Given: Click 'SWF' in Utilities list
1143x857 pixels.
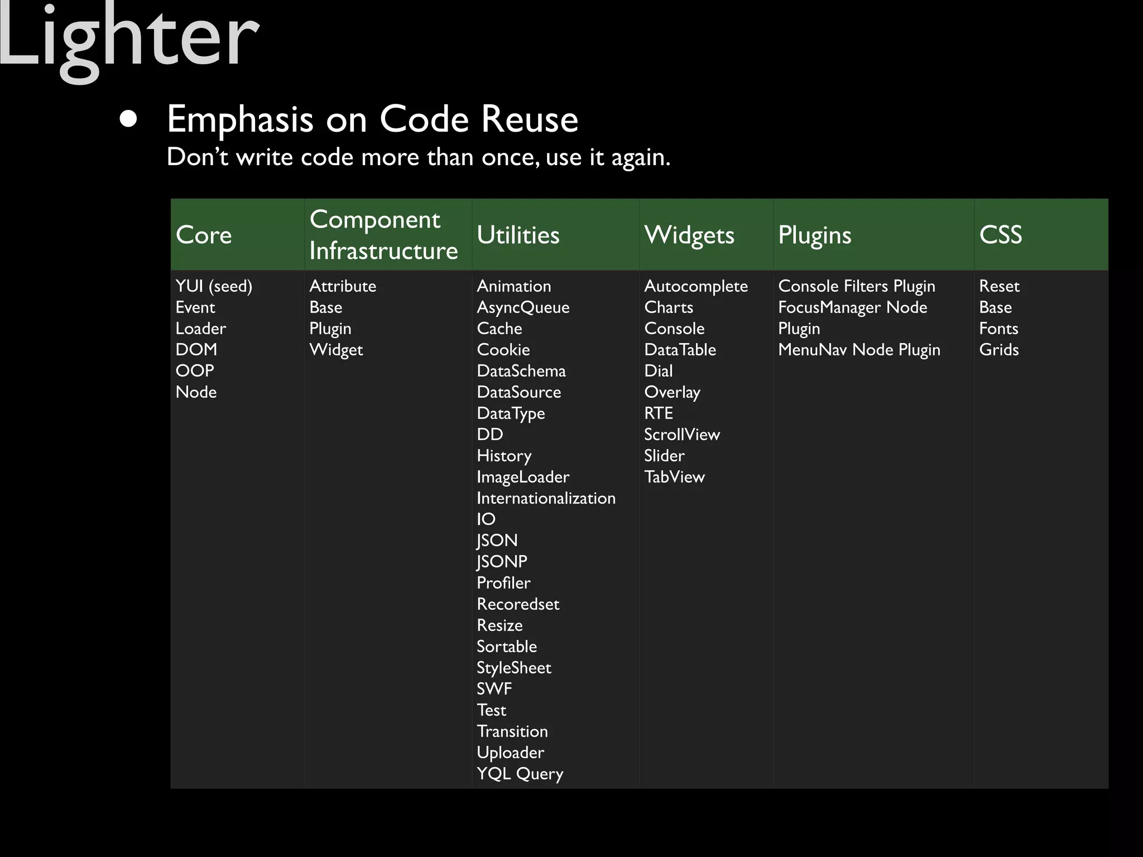Looking at the screenshot, I should 494,689.
